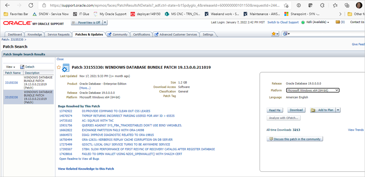365x177 pixels.
Task: Go back to the previous browser page
Action: tap(7, 5)
